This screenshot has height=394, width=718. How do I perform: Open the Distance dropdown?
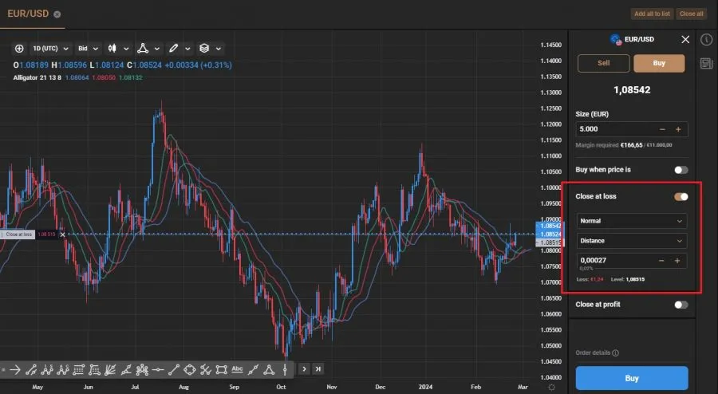[x=632, y=241]
